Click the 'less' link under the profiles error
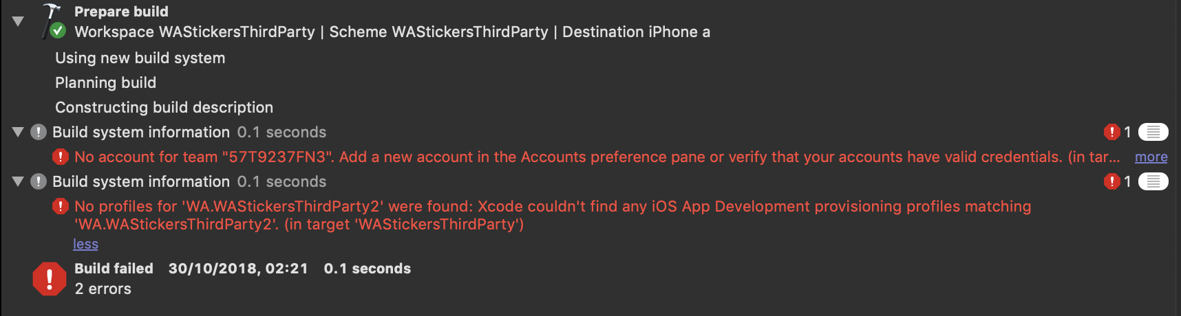Image resolution: width=1181 pixels, height=316 pixels. coord(86,244)
